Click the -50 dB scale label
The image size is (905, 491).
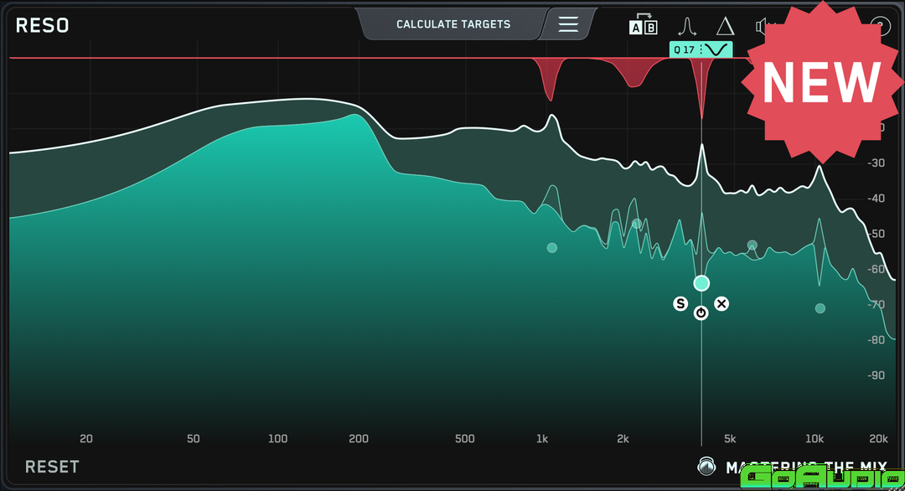coord(877,234)
